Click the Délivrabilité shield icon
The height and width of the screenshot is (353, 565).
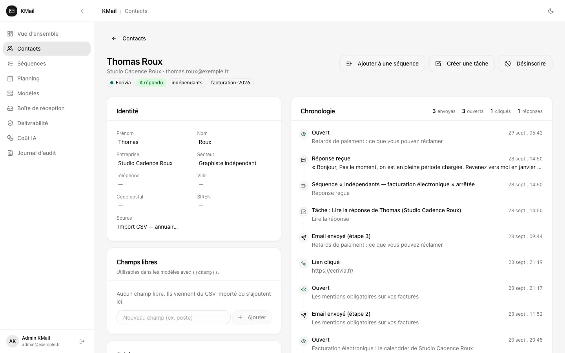(x=10, y=123)
